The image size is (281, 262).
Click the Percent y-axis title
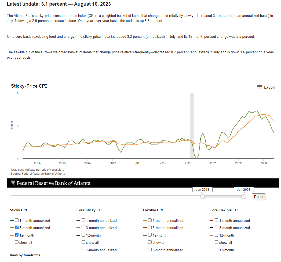coord(12,126)
